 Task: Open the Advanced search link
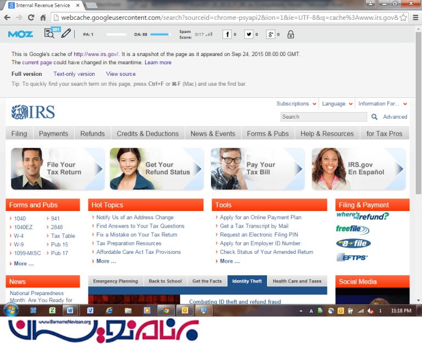pos(395,117)
